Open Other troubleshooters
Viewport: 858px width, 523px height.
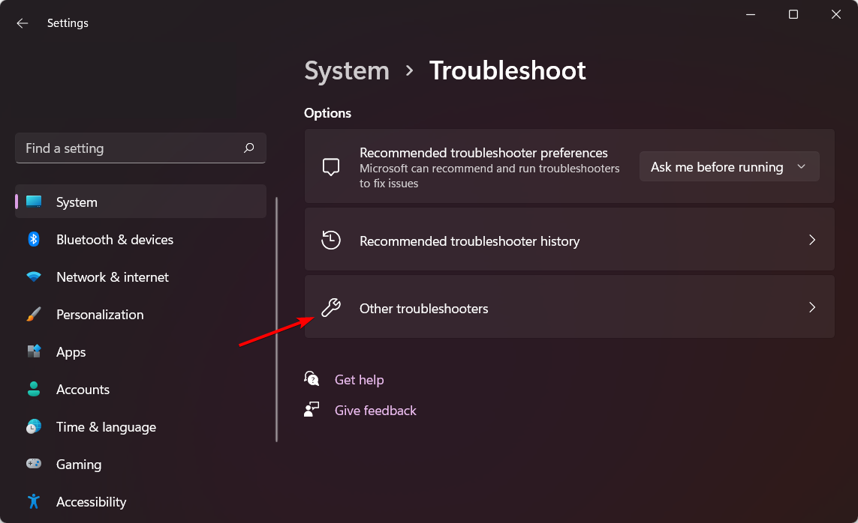(x=570, y=306)
